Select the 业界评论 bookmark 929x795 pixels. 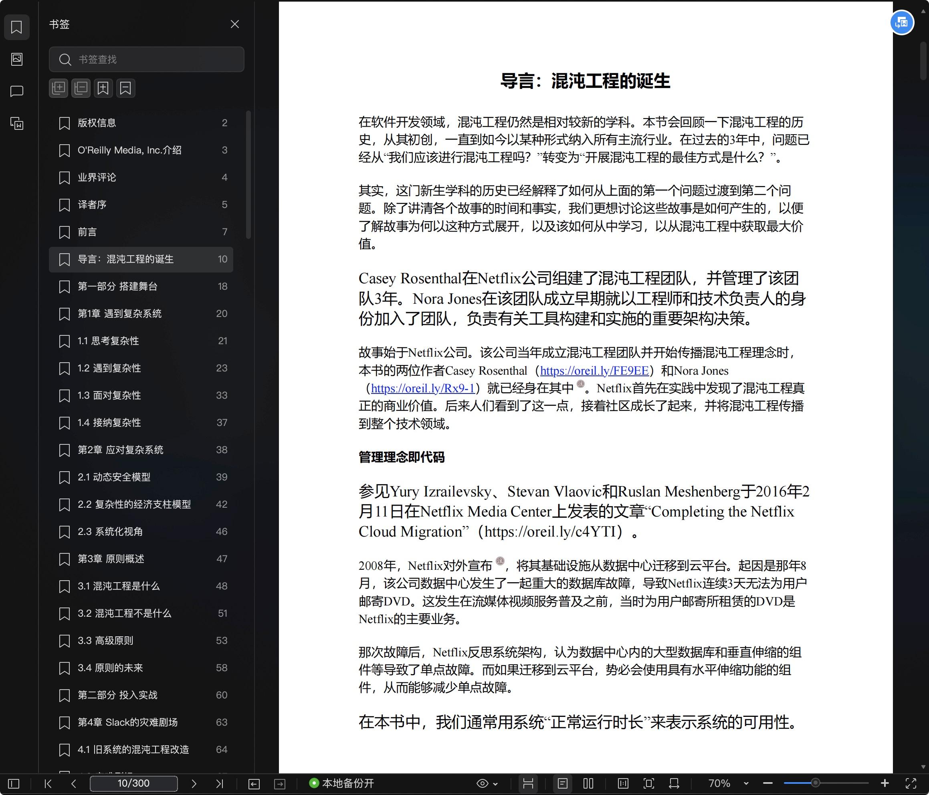click(141, 178)
